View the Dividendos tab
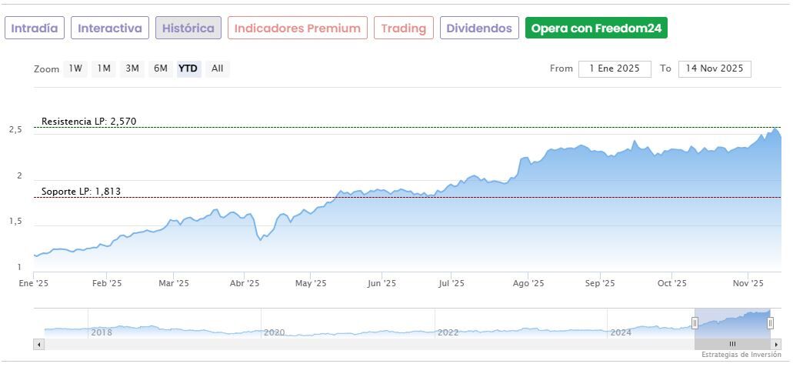Viewport: 793px width, 367px height. click(479, 28)
